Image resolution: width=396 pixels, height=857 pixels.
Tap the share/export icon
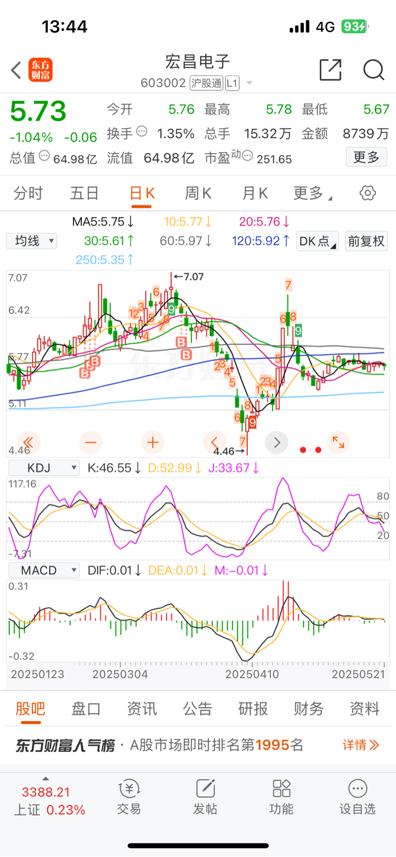[x=331, y=70]
